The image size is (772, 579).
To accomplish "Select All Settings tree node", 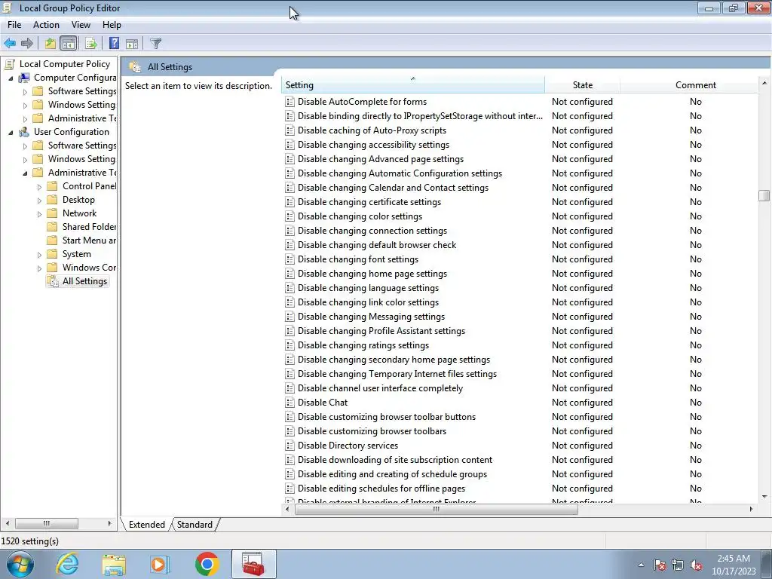I will 84,281.
